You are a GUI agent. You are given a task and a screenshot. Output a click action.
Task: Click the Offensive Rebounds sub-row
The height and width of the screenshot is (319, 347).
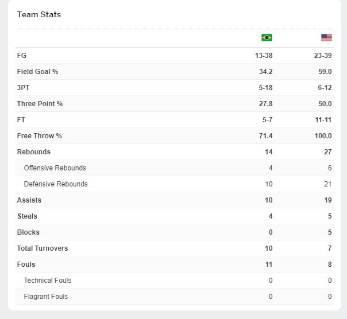click(x=55, y=168)
